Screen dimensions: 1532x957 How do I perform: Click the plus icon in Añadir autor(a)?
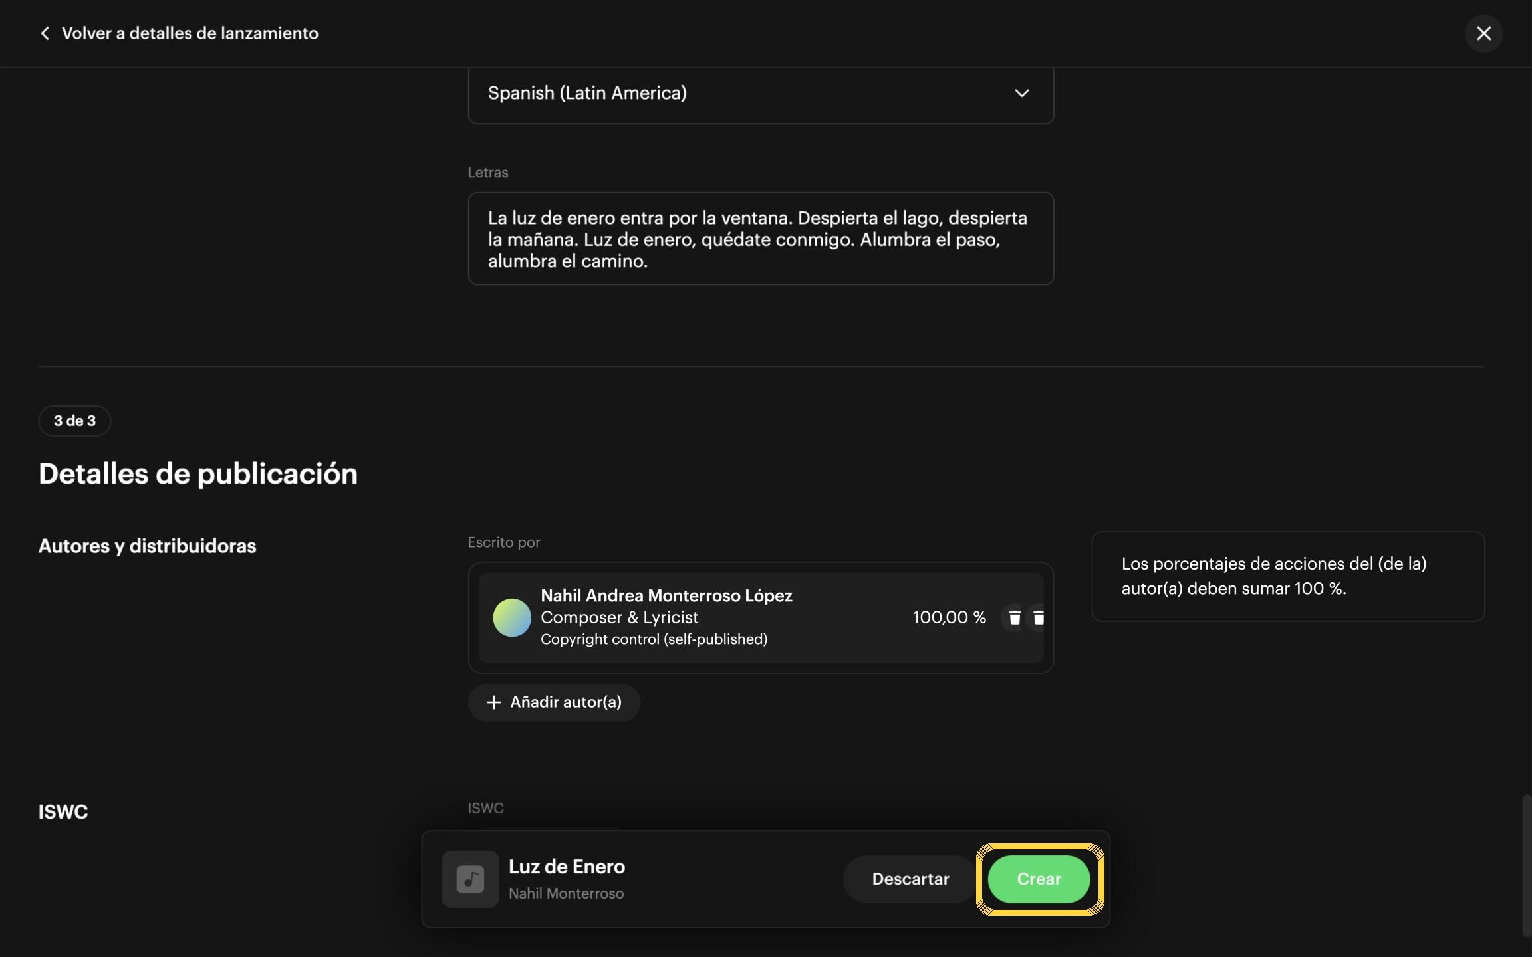493,702
